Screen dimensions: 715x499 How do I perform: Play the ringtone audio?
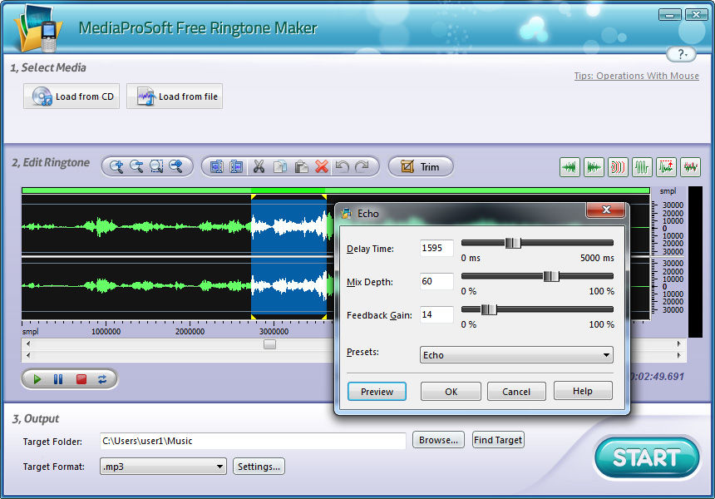click(37, 379)
